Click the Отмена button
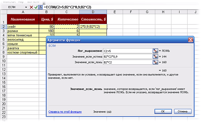The height and width of the screenshot is (123, 201). (x=183, y=112)
